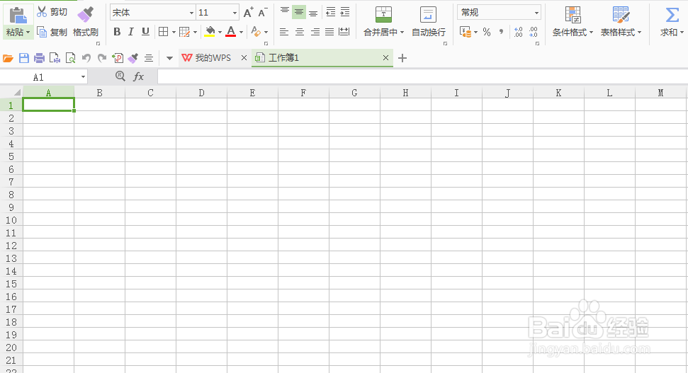Decrease font size with the A- icon
The height and width of the screenshot is (373, 688).
point(263,13)
